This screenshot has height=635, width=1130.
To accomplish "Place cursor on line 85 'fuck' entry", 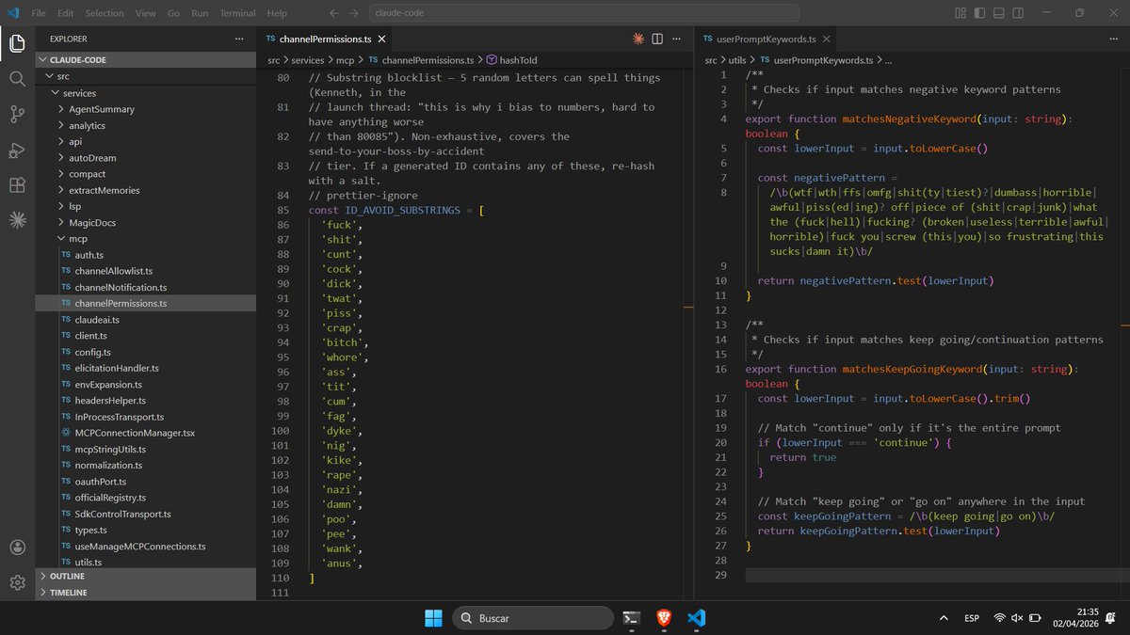I will (342, 225).
